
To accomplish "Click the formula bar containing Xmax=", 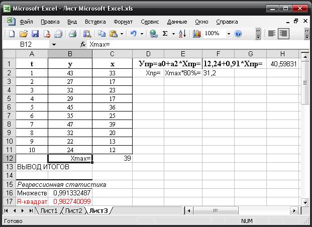I will (x=198, y=45).
